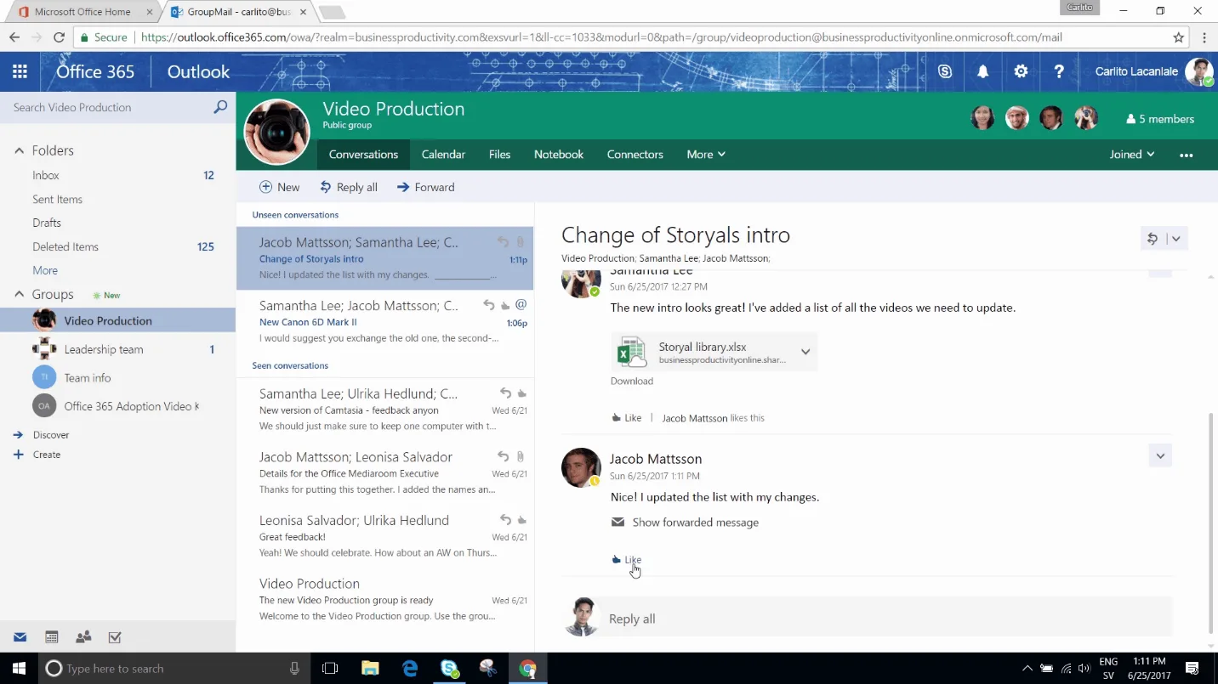Click the Type here to search taskbar box
The image size is (1218, 684).
click(173, 669)
